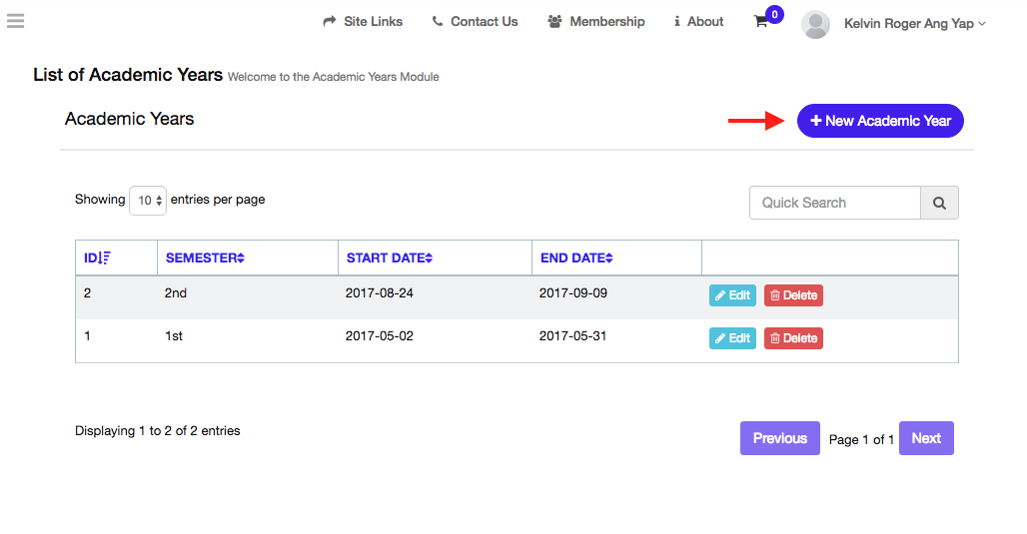The height and width of the screenshot is (534, 1027).
Task: Open Site Links in navigation
Action: coord(363,22)
